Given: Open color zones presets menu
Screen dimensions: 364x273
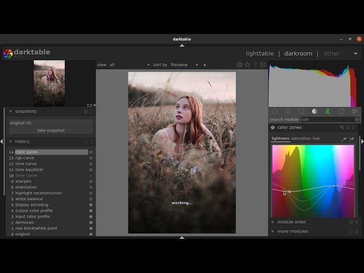Looking at the screenshot, I should click(354, 127).
